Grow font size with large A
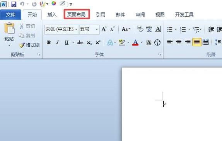 point(104,29)
